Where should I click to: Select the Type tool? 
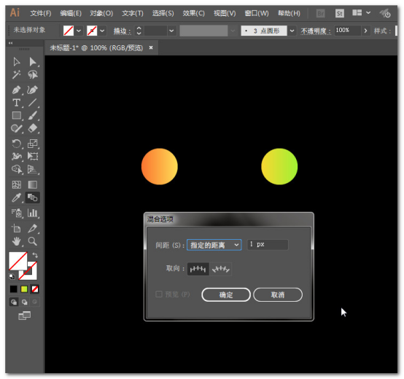(17, 103)
